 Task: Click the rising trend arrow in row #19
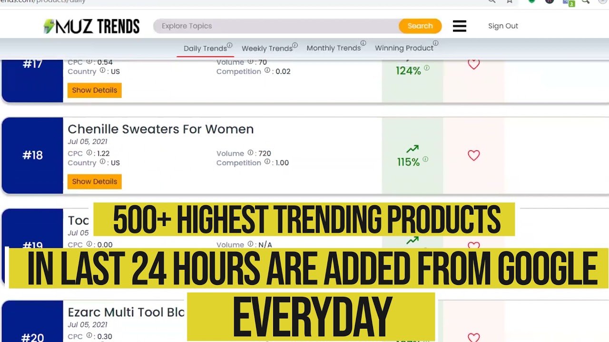412,240
